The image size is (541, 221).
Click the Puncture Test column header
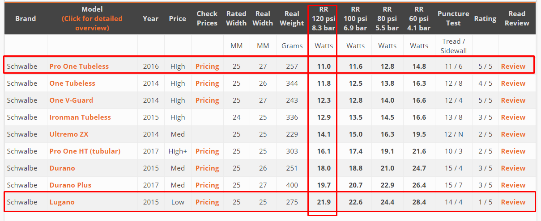tap(453, 18)
